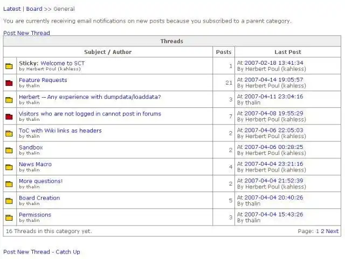The height and width of the screenshot is (259, 345).
Task: Click the yellow folder icon beside Welcome to SCT
Action: click(9, 66)
